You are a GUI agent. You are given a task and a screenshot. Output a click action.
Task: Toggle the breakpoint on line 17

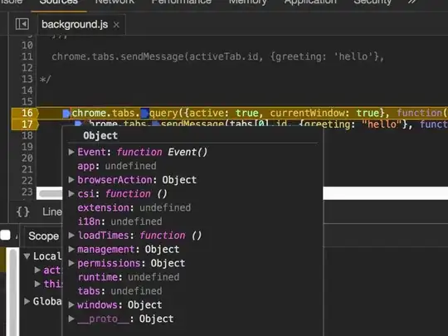[x=25, y=124]
